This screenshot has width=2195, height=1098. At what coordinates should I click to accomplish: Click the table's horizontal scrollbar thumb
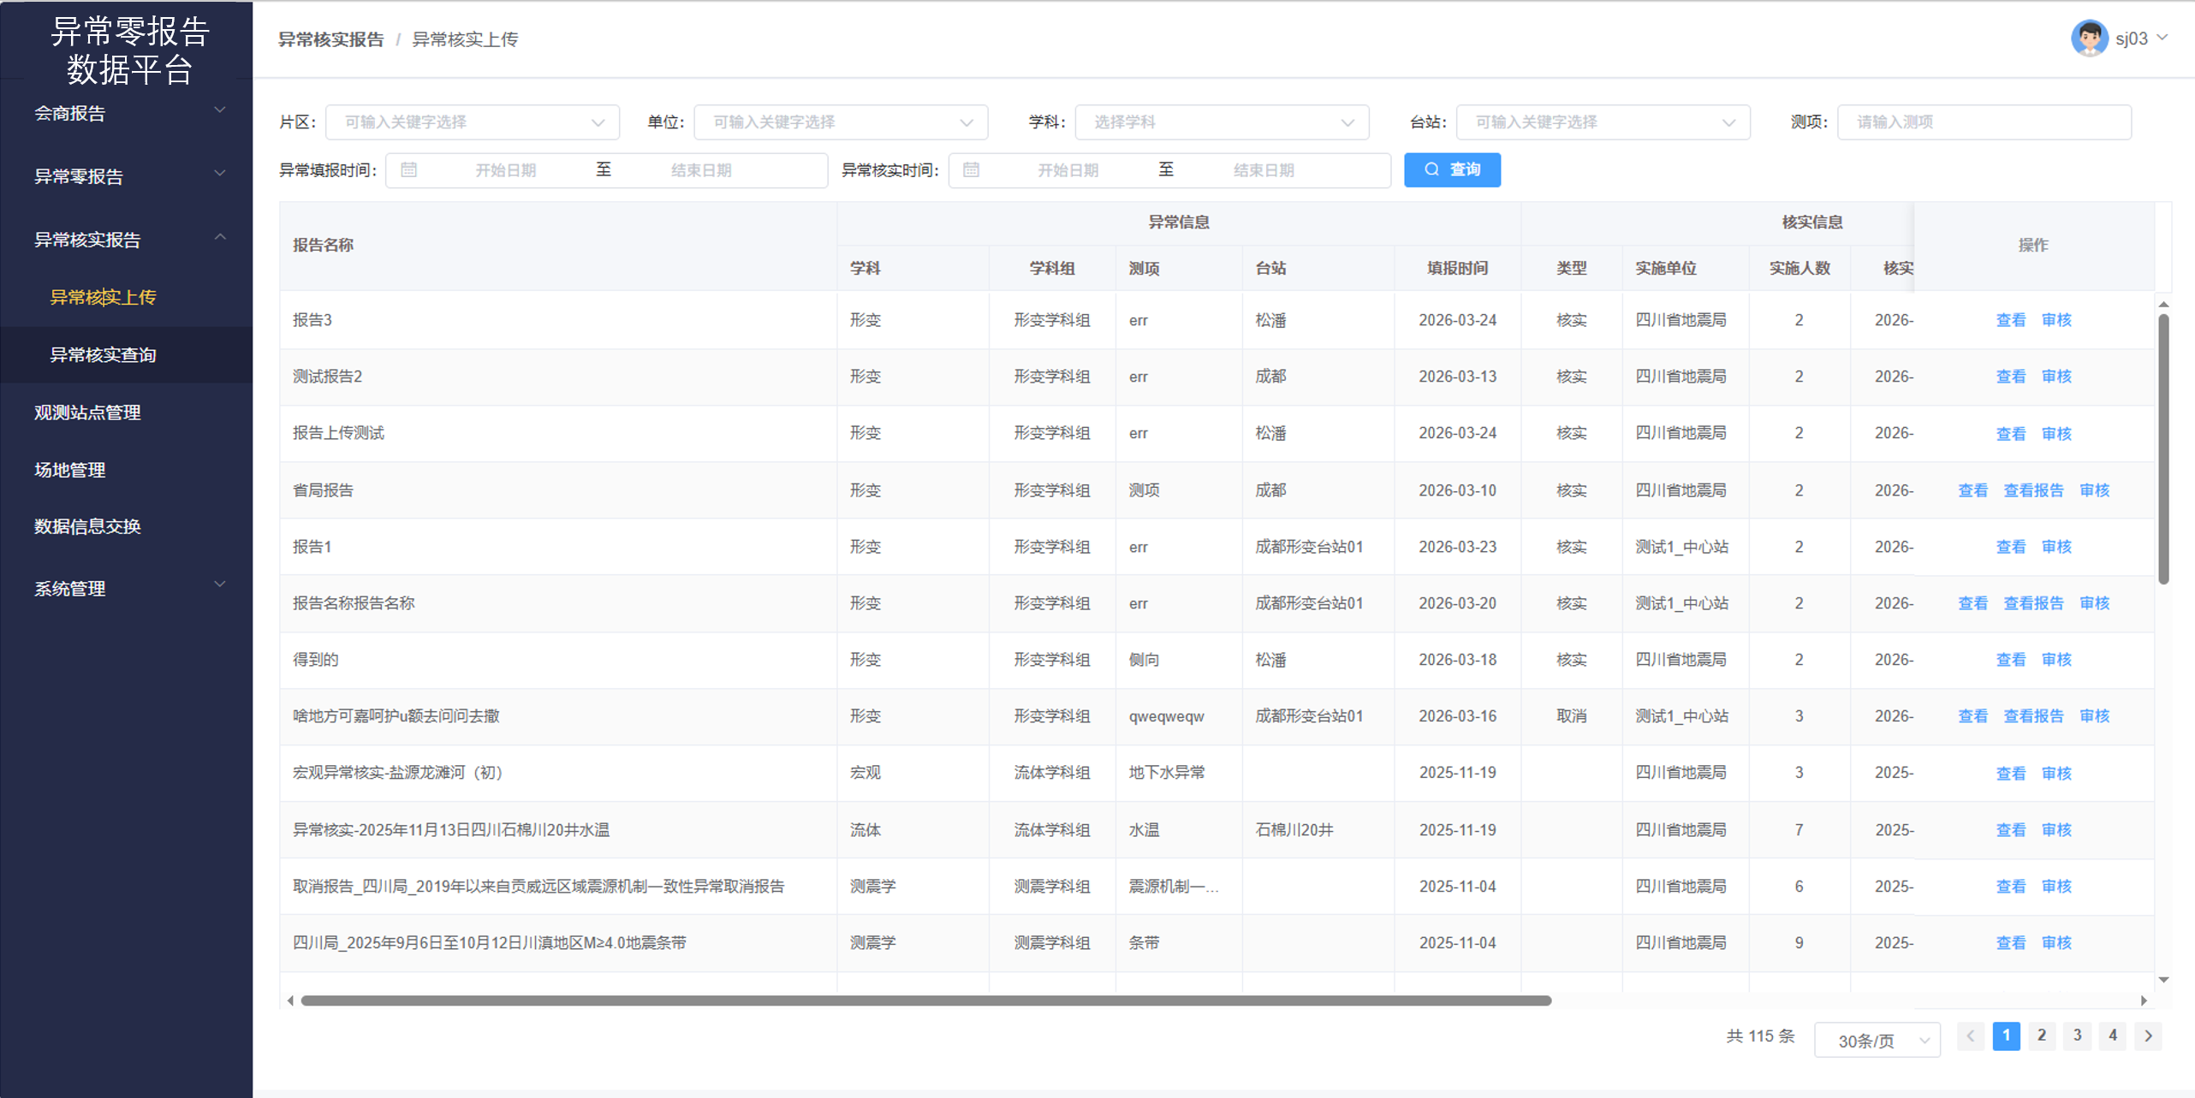(925, 1000)
